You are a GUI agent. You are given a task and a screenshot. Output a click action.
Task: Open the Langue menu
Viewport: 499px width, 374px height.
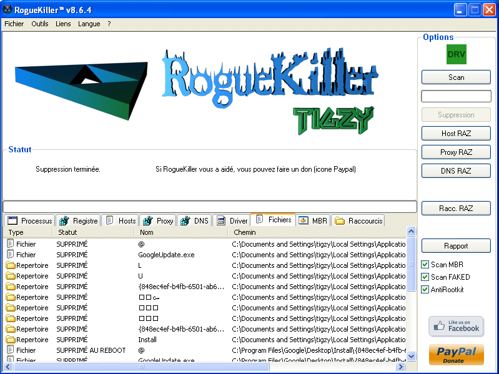tap(89, 24)
